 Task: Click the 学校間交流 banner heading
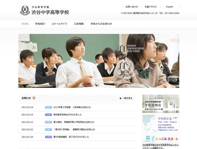[x=165, y=119]
